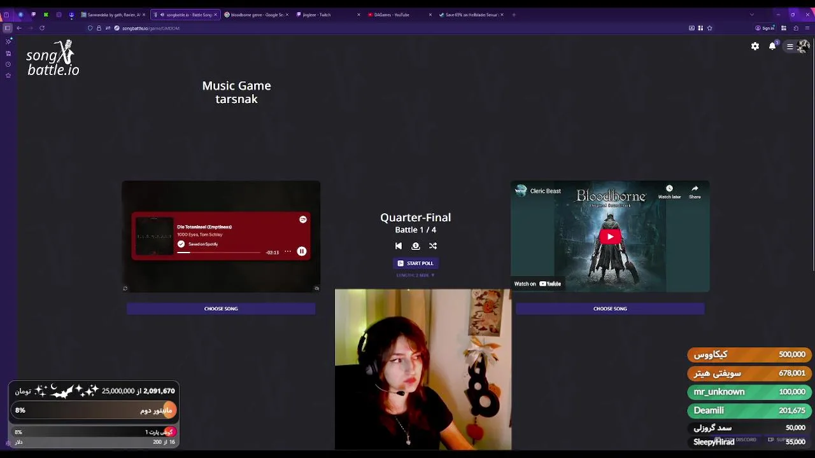The image size is (815, 458).
Task: Expand the poll length dropdown
Action: pos(415,275)
